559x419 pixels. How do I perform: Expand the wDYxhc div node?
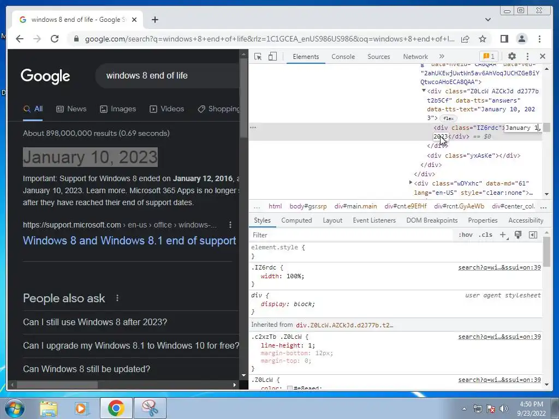click(411, 183)
